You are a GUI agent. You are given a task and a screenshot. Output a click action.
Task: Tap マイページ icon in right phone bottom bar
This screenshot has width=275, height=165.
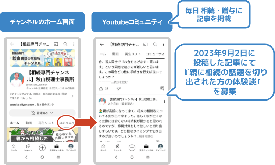point(160,148)
